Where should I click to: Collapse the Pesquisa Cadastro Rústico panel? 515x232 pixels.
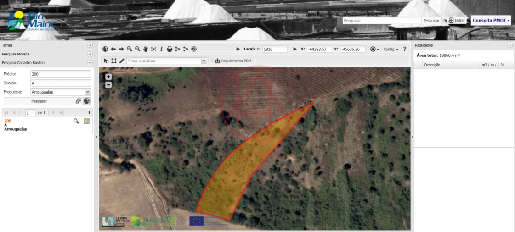90,62
